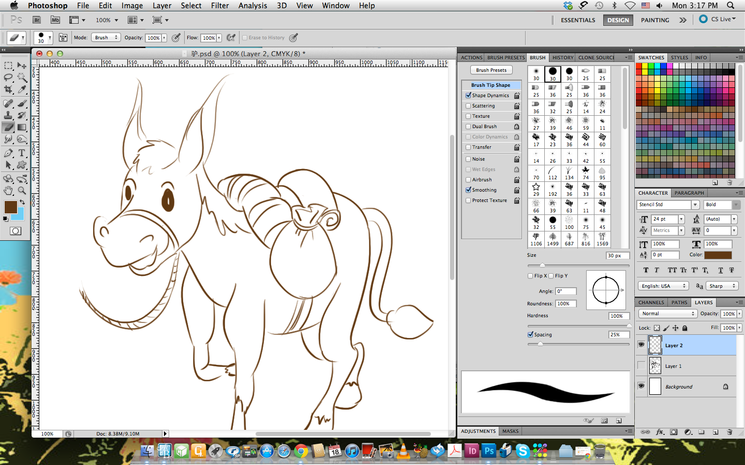Switch to the PAINTING workspace

(655, 20)
